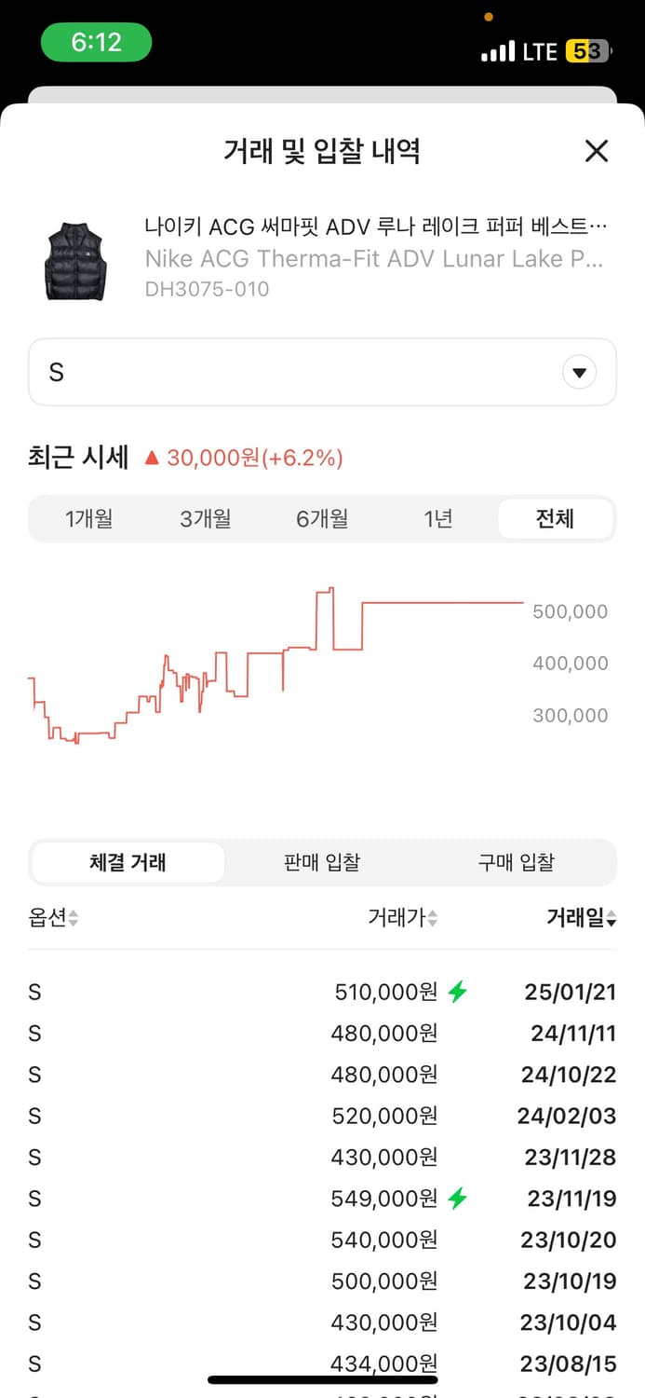This screenshot has height=1398, width=645.
Task: Expand the 거래일 sort ordering control
Action: pos(610,917)
